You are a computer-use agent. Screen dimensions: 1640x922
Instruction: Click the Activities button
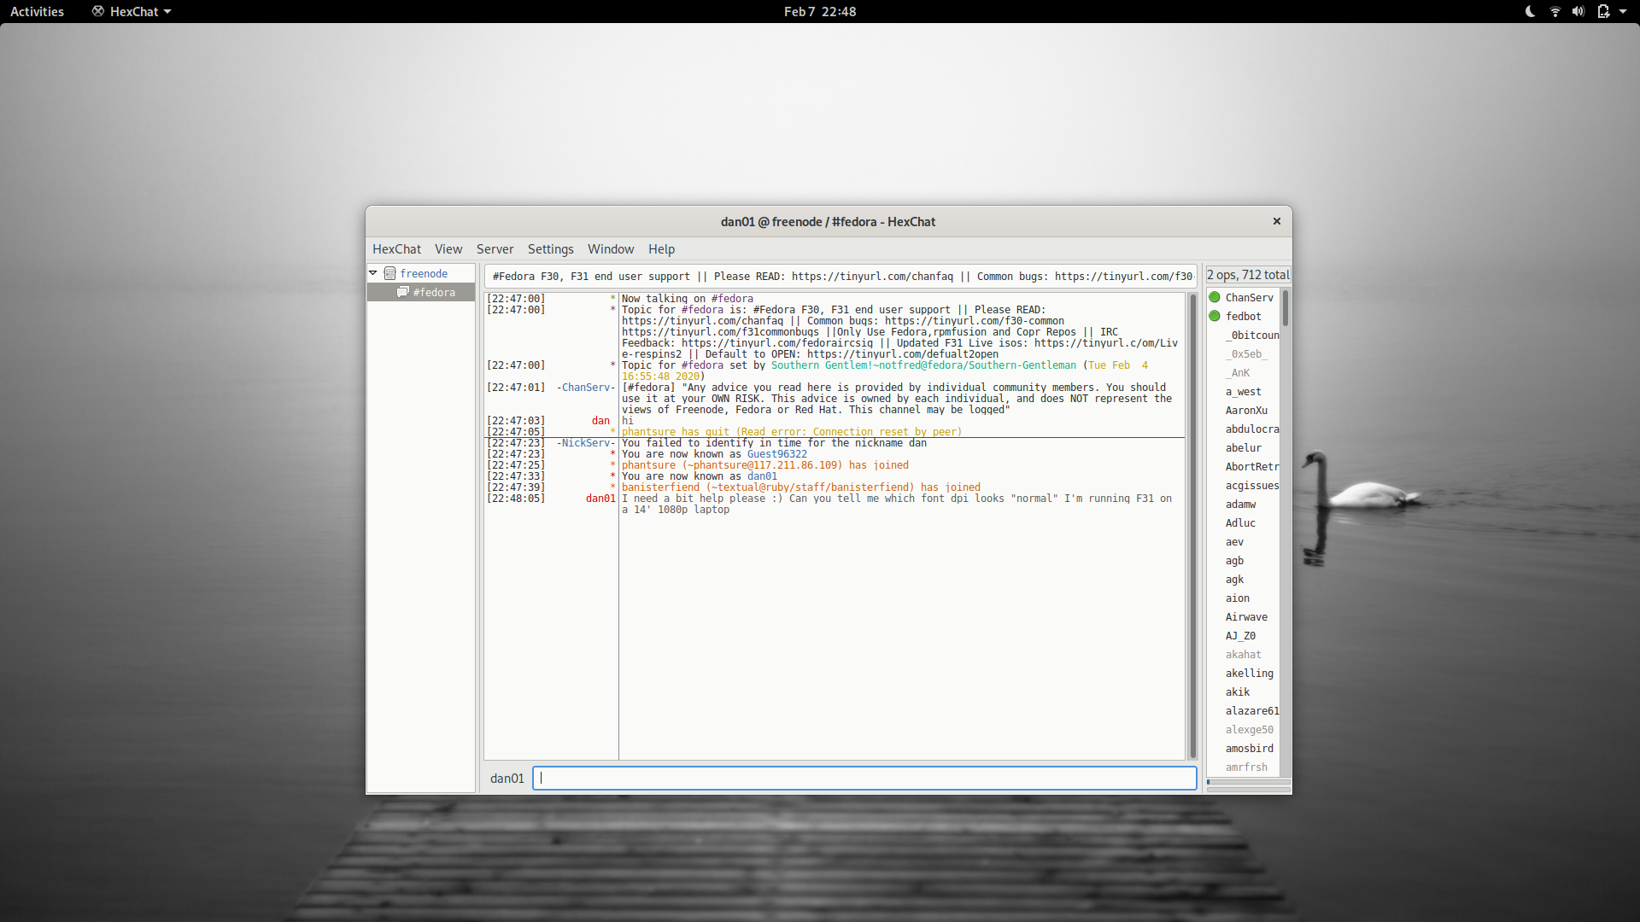tap(37, 11)
